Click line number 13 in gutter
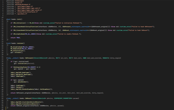This screenshot has height=110, width=174. coord(2,23)
